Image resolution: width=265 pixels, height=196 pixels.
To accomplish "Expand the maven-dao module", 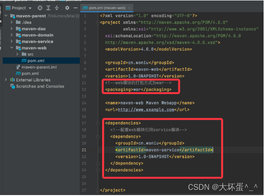I will click(12, 29).
